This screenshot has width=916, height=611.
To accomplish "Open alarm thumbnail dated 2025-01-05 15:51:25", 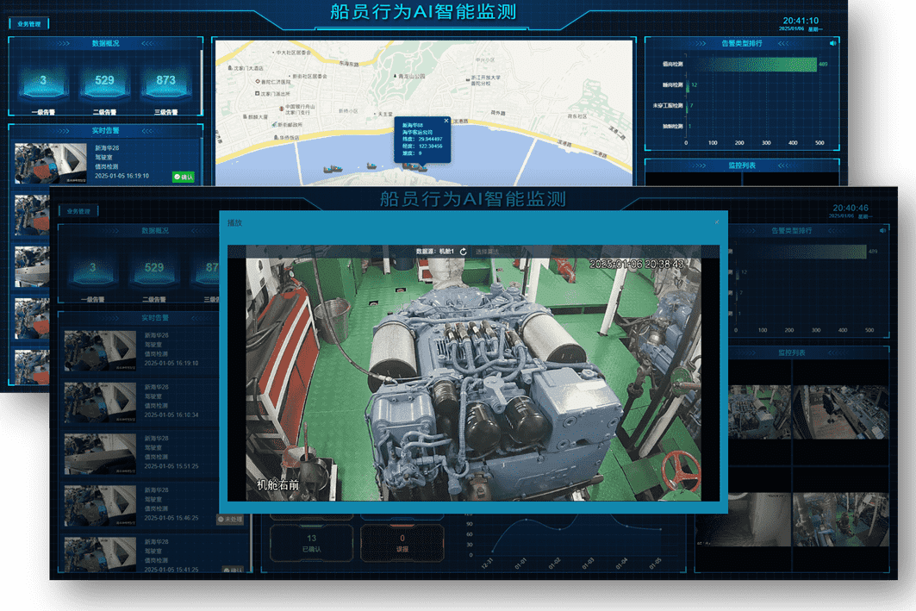I will 100,453.
